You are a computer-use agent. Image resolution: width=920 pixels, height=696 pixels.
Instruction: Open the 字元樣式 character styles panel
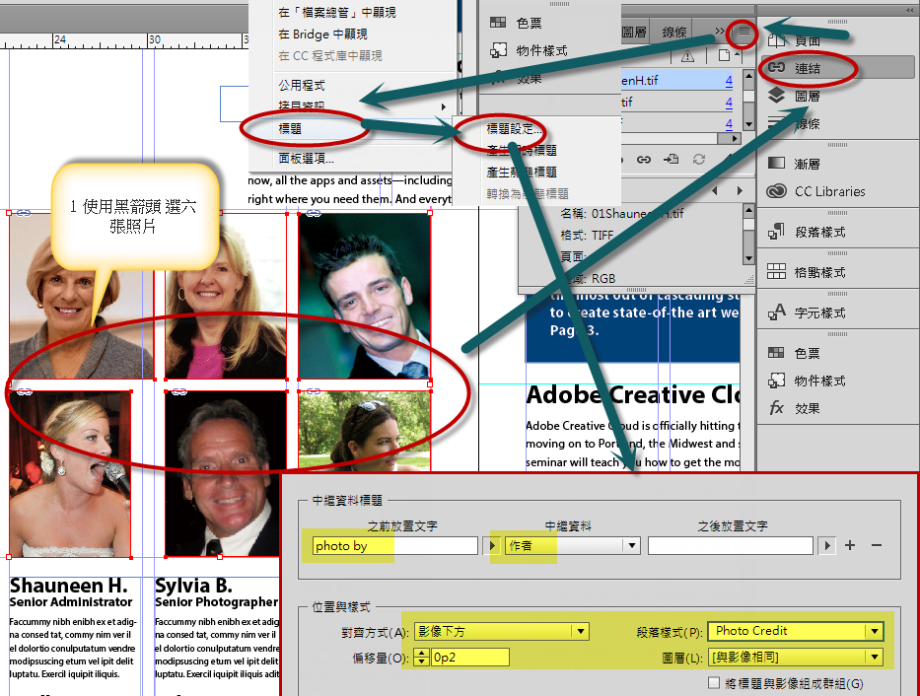(819, 313)
